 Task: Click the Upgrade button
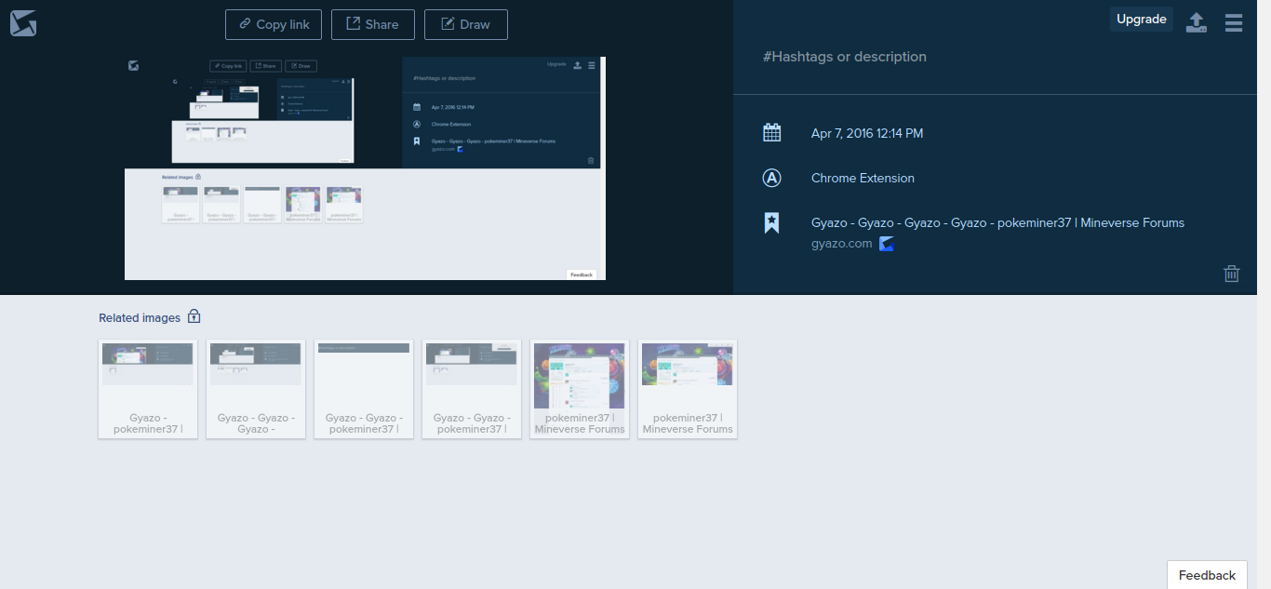click(x=1142, y=20)
